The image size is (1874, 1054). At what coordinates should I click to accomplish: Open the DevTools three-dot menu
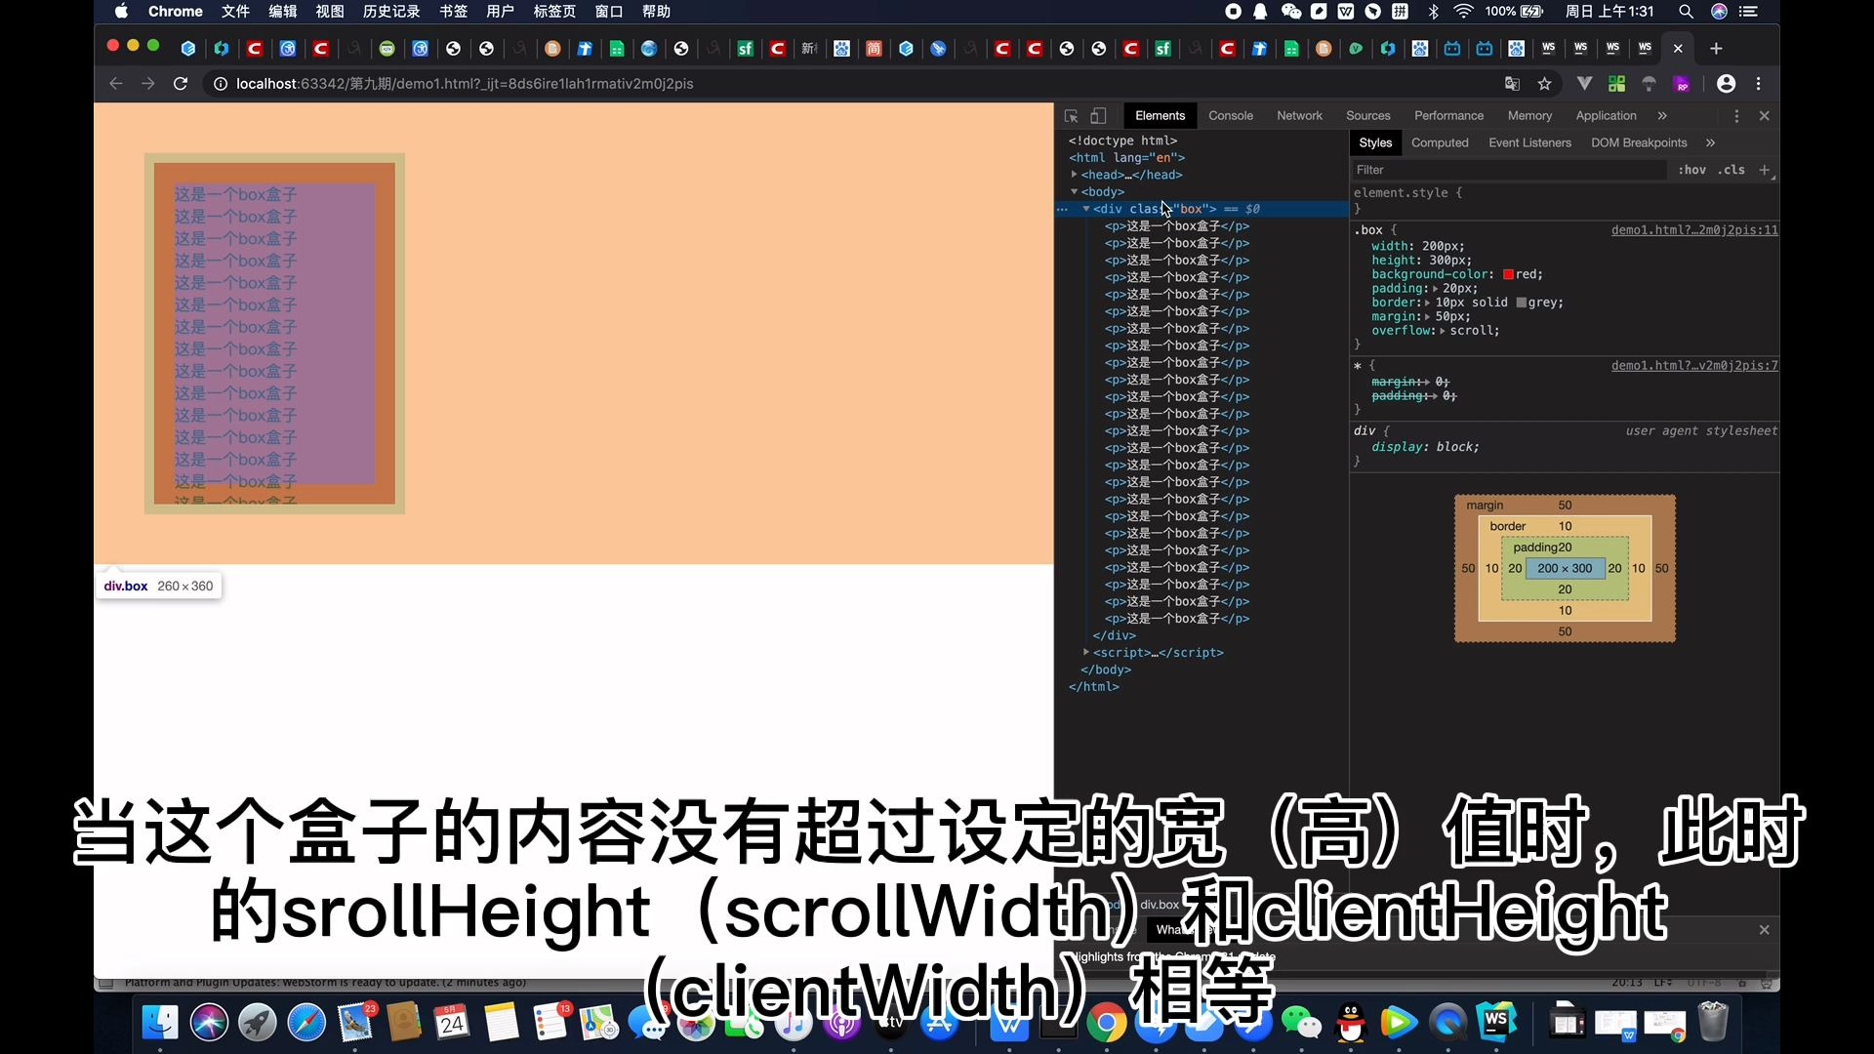1736,115
